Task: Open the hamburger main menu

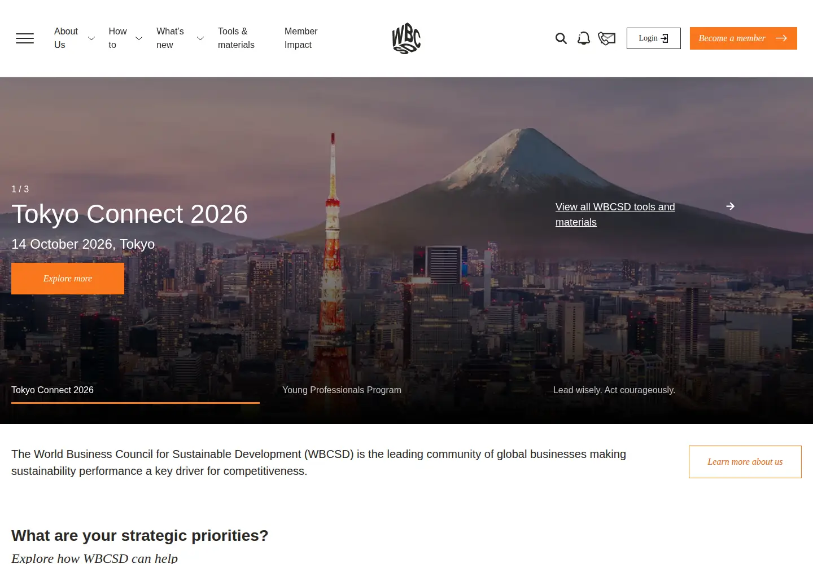Action: tap(25, 38)
